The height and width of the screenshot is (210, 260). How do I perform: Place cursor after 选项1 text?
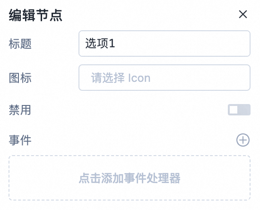click(115, 44)
